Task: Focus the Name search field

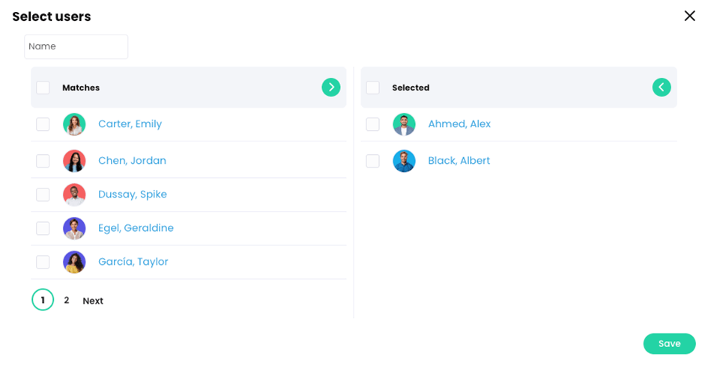Action: (x=76, y=46)
